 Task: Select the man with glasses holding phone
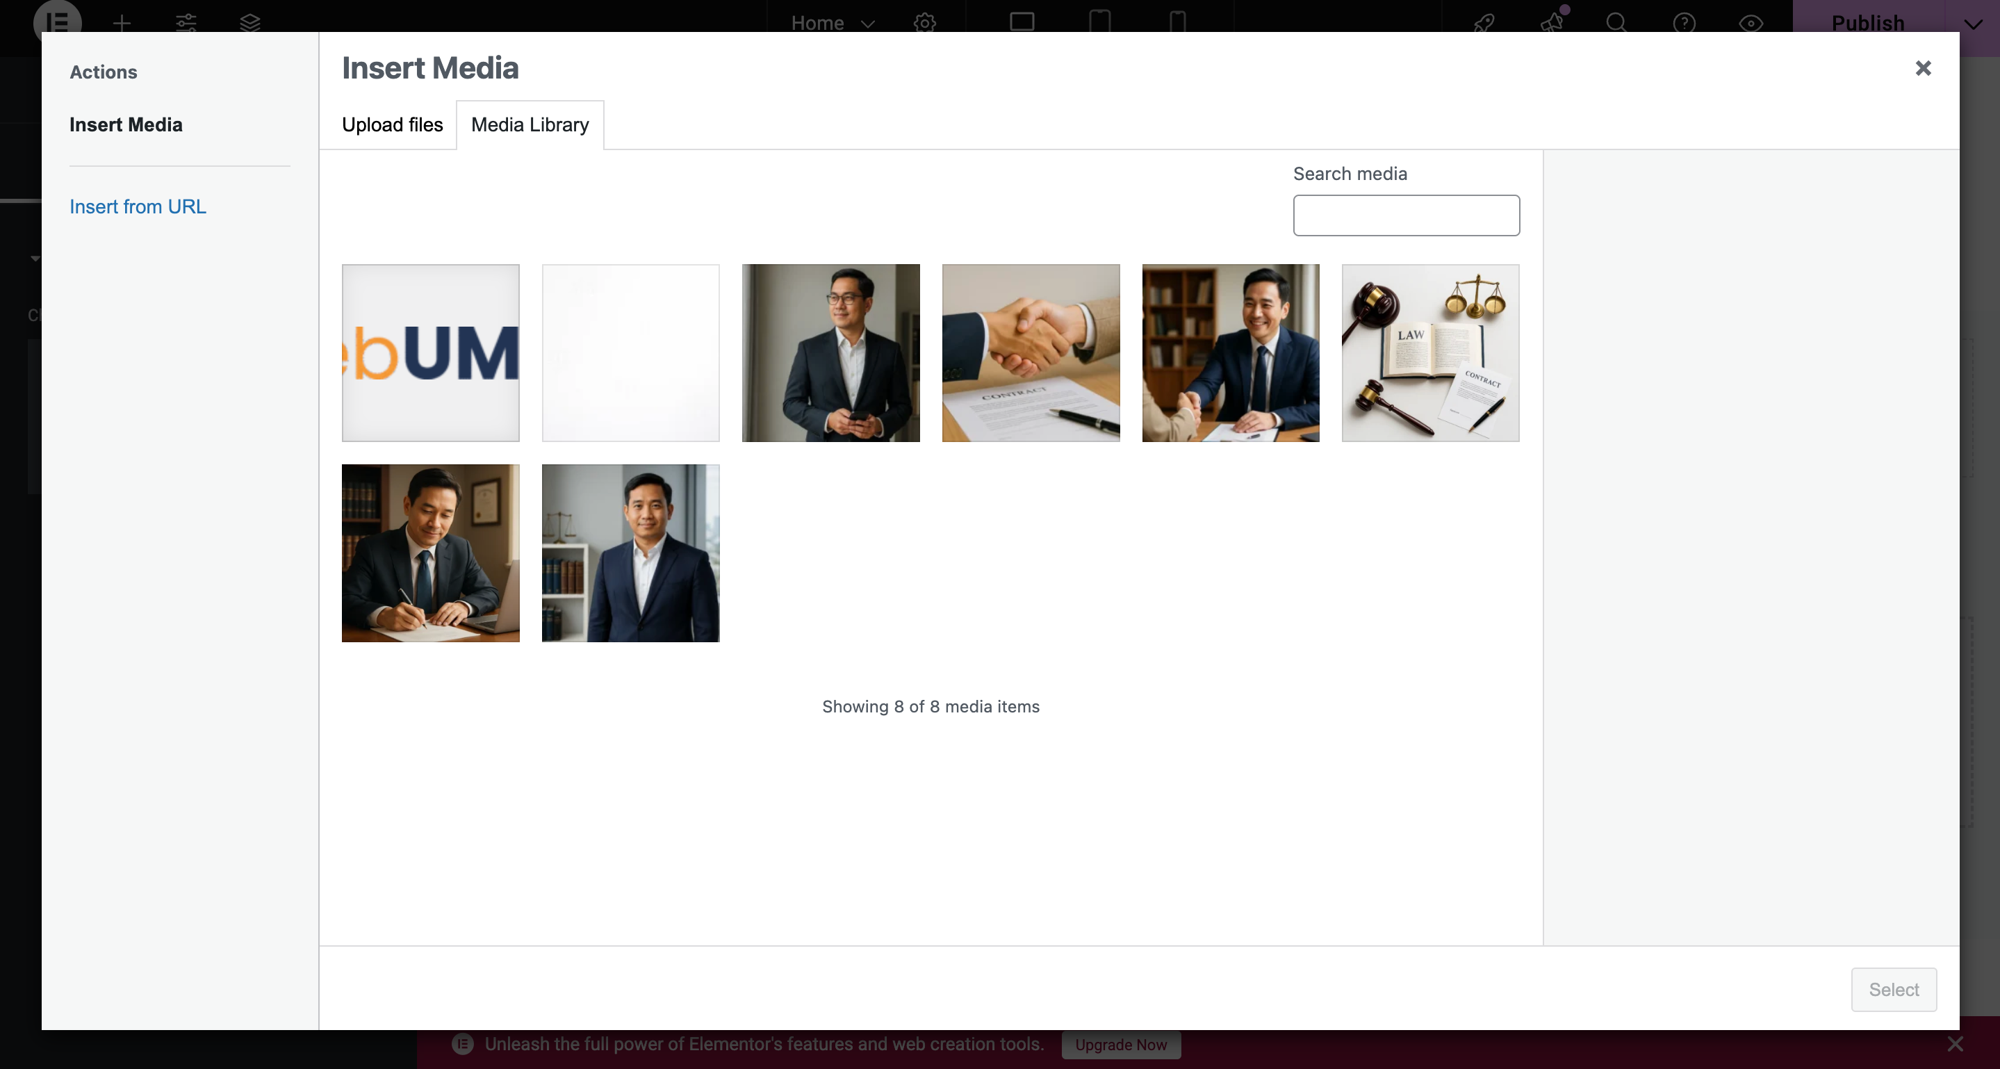pyautogui.click(x=830, y=353)
